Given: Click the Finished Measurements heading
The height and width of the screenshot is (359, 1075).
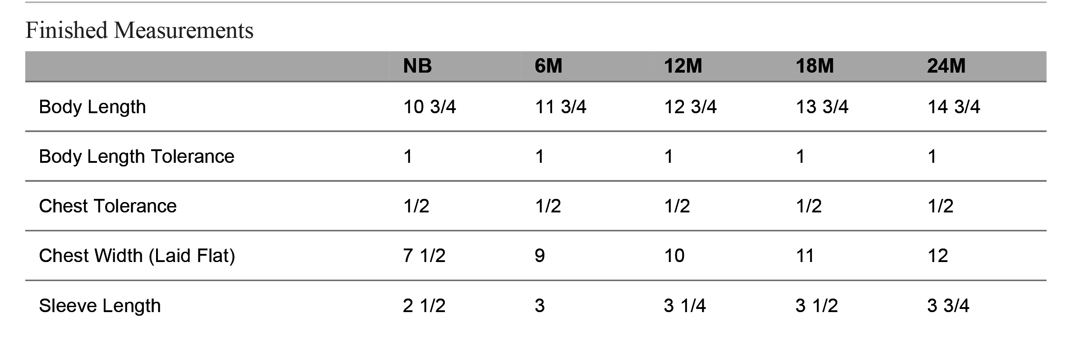Looking at the screenshot, I should click(139, 31).
